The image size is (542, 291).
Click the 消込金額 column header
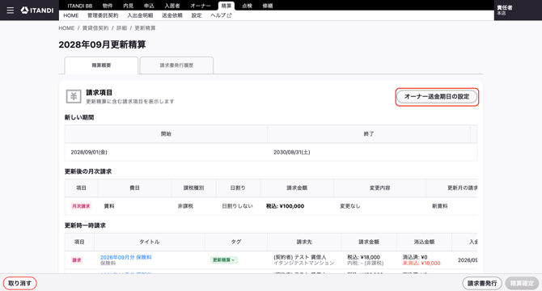(x=424, y=242)
